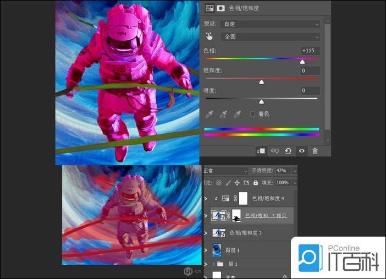Enable the 着色 colorize checkbox
This screenshot has height=279, width=386.
(x=252, y=114)
